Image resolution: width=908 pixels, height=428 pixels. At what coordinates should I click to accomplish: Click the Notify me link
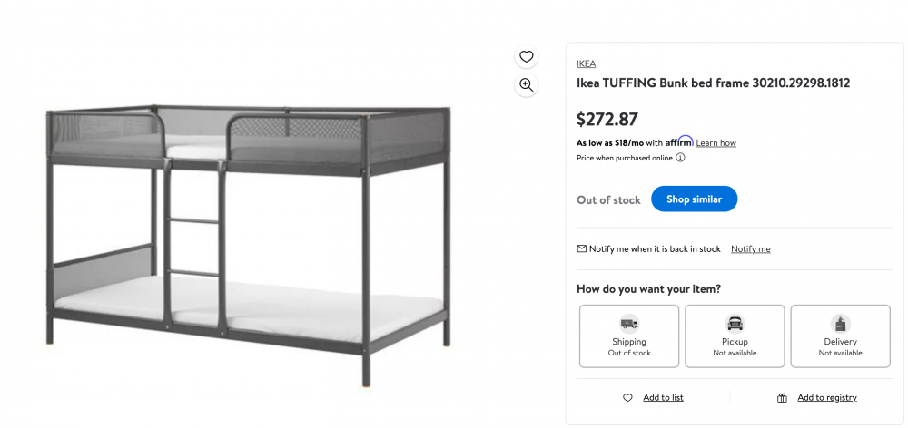click(x=751, y=249)
